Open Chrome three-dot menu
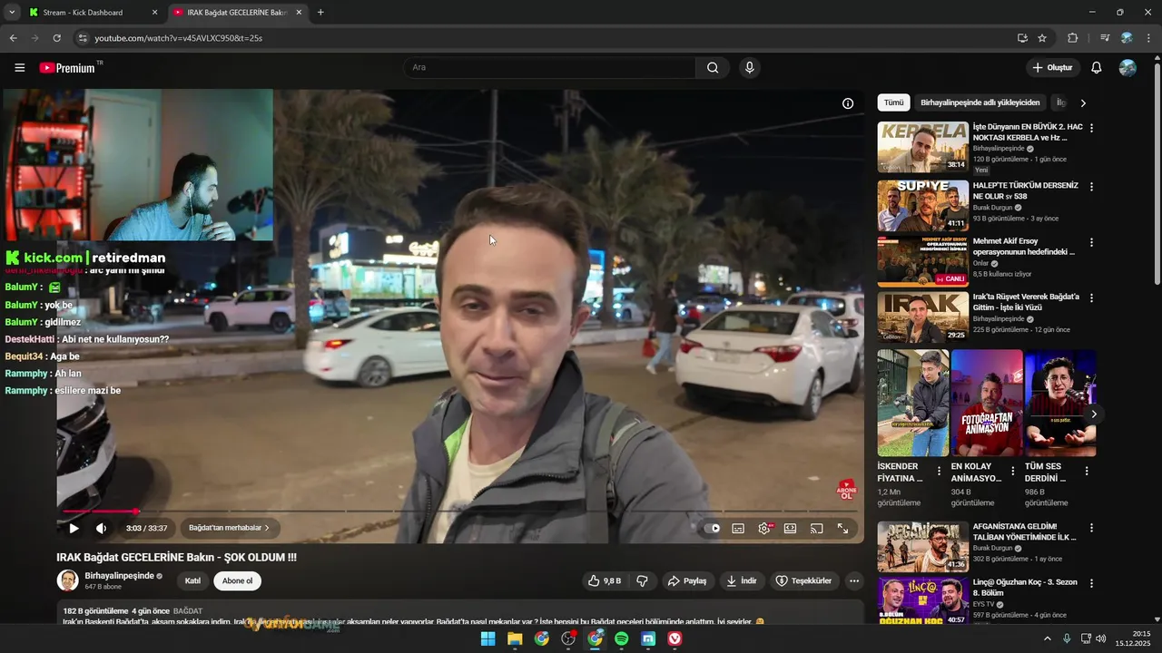The image size is (1162, 653). 1149,38
